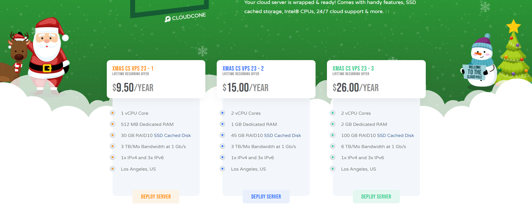532x215 pixels.
Task: Select the XMAS CS VPS 23 - 2 title
Action: pos(243,68)
